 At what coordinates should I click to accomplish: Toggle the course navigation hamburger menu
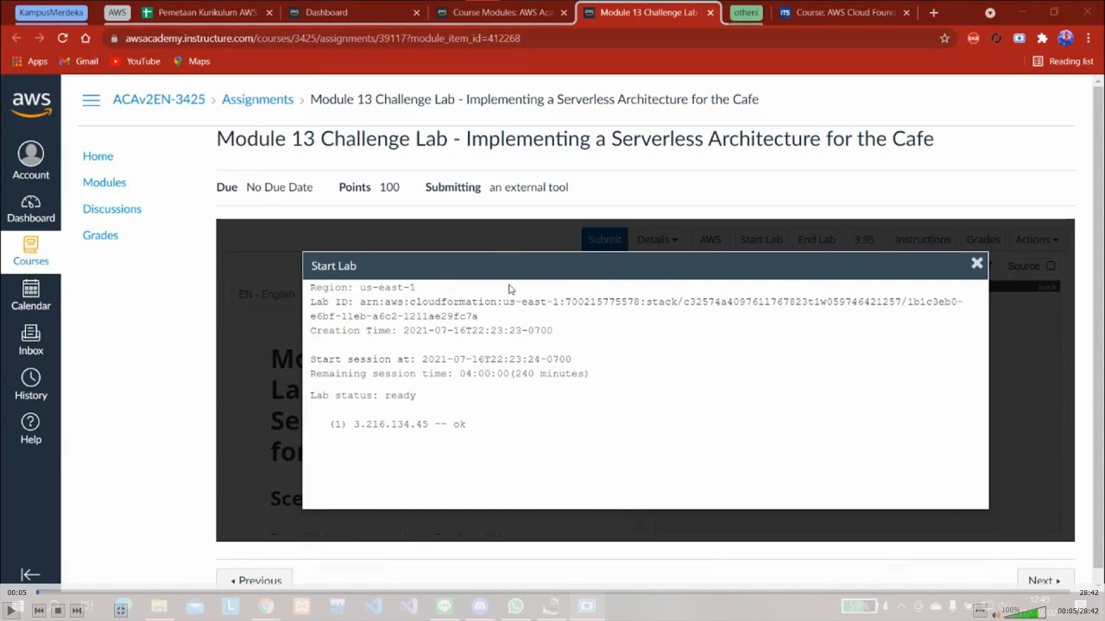pos(91,100)
